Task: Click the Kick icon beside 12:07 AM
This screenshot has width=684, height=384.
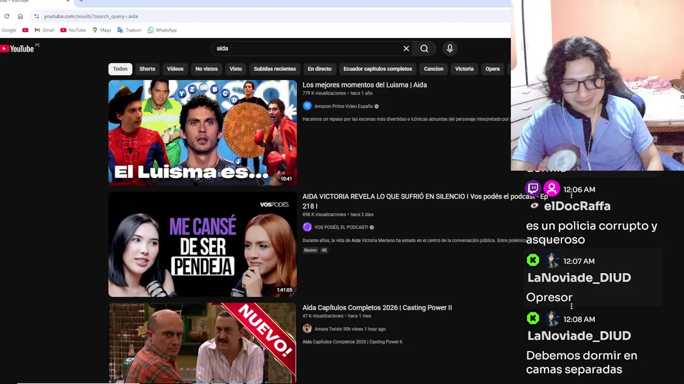Action: (533, 260)
